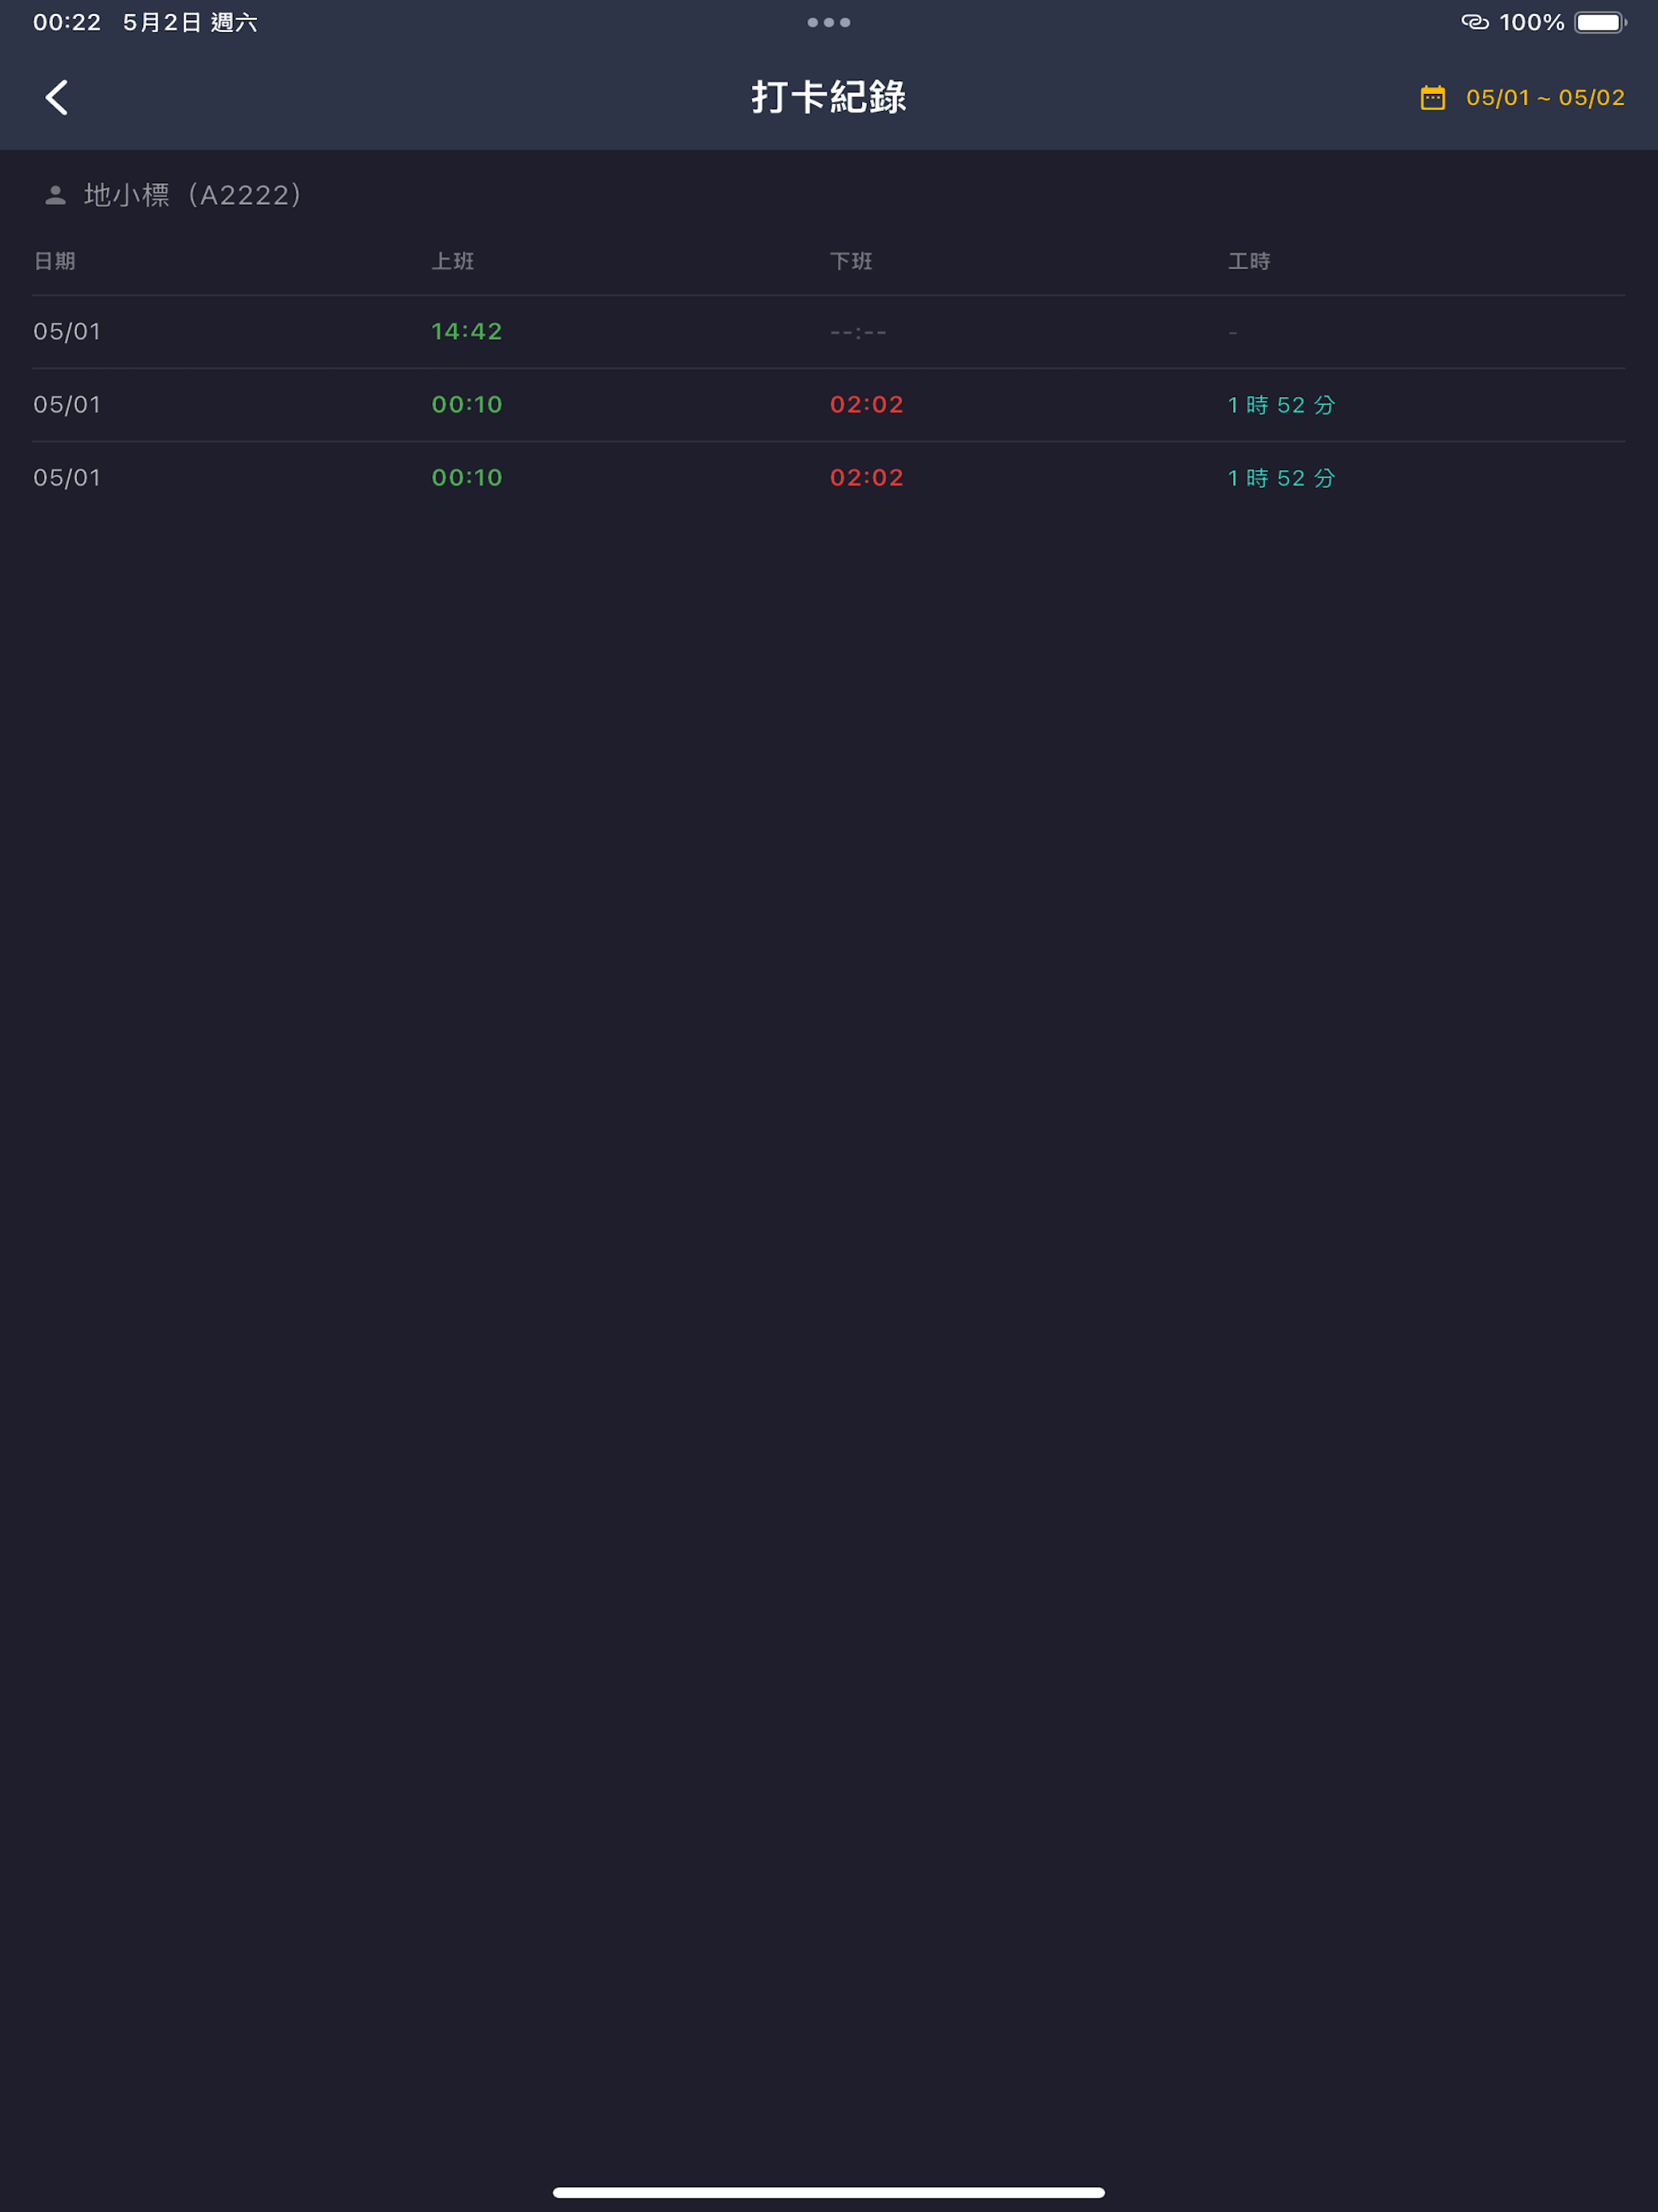Tap the 下班 column header

click(x=851, y=261)
